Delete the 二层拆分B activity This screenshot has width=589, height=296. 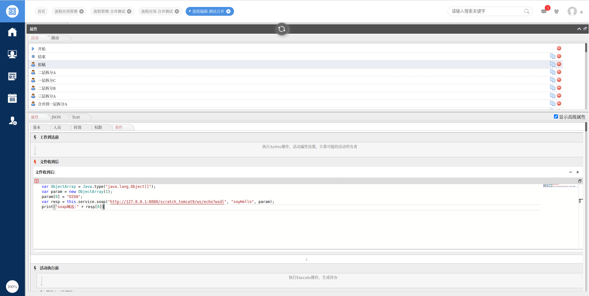pos(559,88)
